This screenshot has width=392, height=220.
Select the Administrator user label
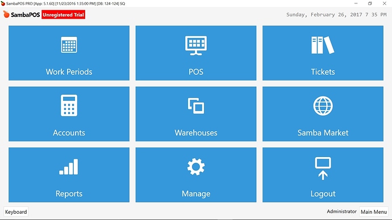point(341,211)
